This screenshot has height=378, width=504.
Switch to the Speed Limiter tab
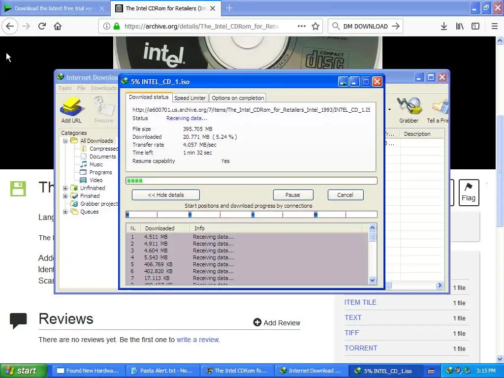pyautogui.click(x=190, y=98)
